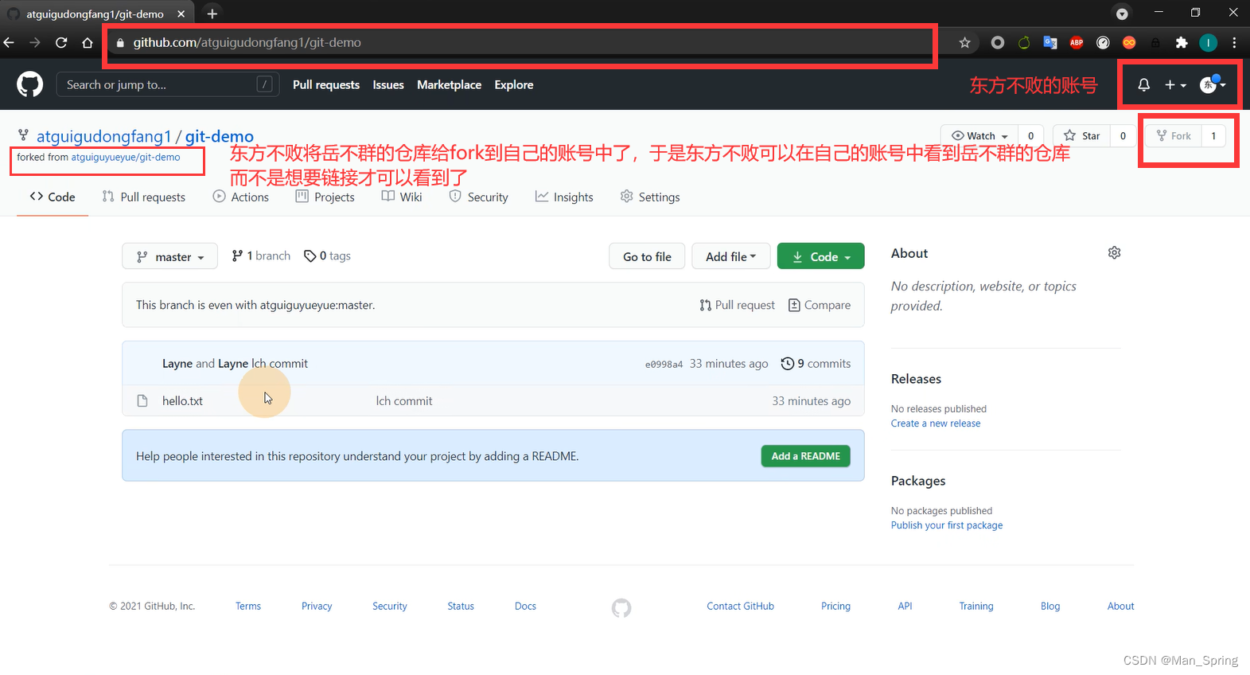Open the lch commit message on hello.txt row

point(404,401)
